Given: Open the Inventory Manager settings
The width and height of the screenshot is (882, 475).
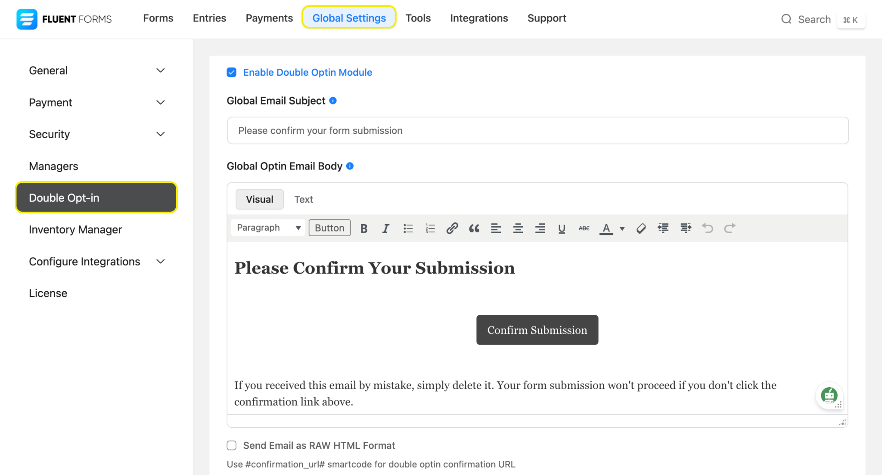Looking at the screenshot, I should [75, 230].
